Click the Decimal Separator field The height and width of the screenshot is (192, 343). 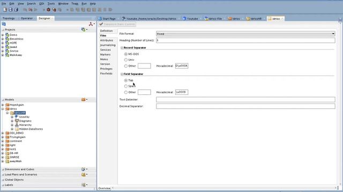click(245, 106)
